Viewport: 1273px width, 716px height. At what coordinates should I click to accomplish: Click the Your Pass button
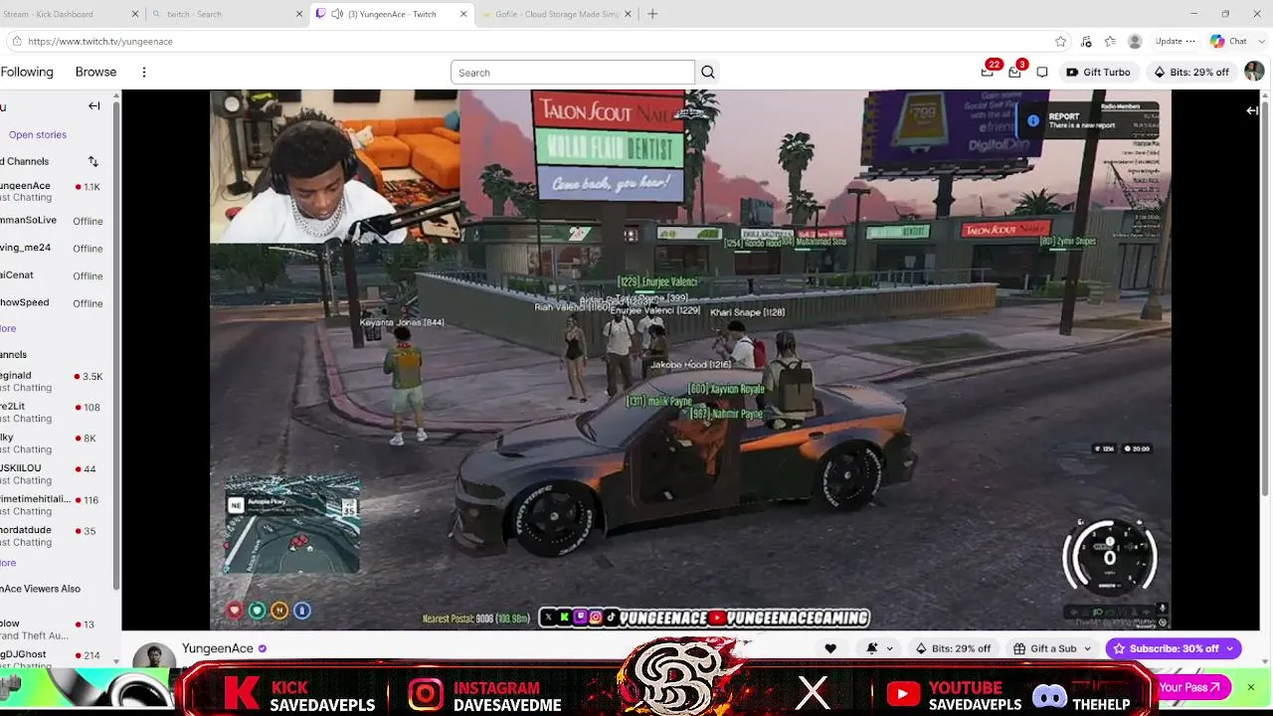(1189, 687)
